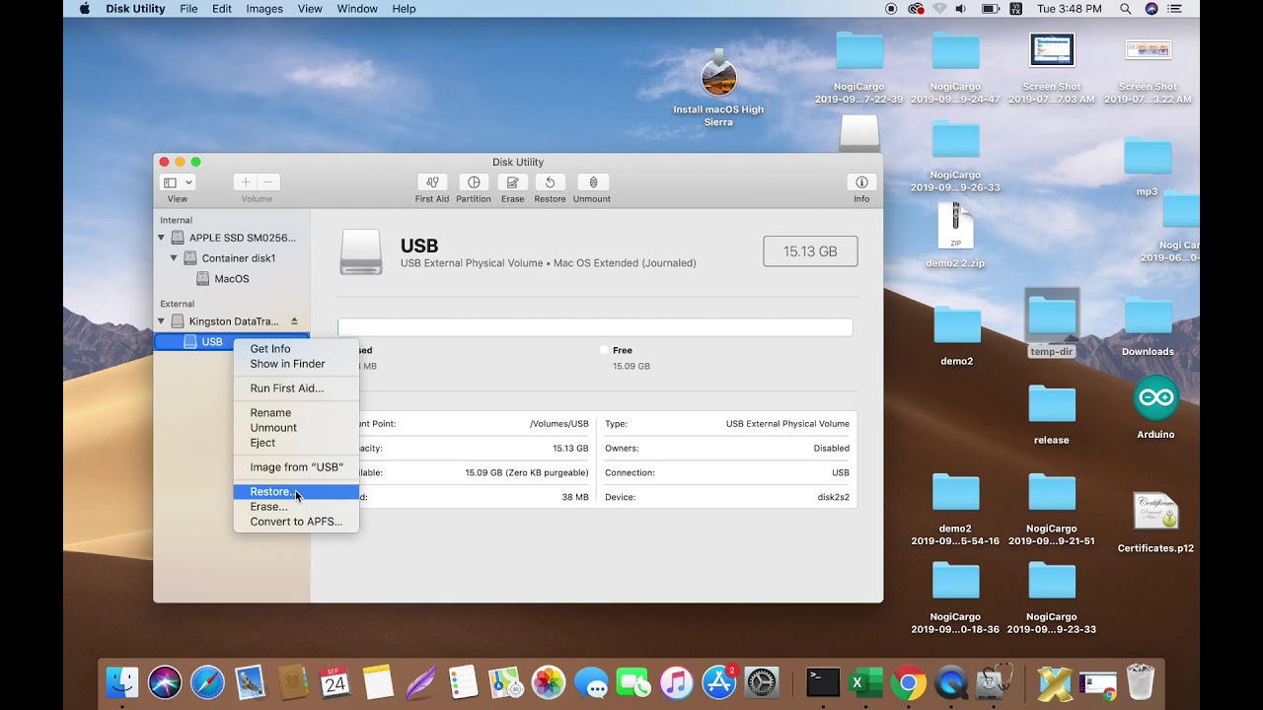
Task: Open the Info toolbar button
Action: coord(861,182)
